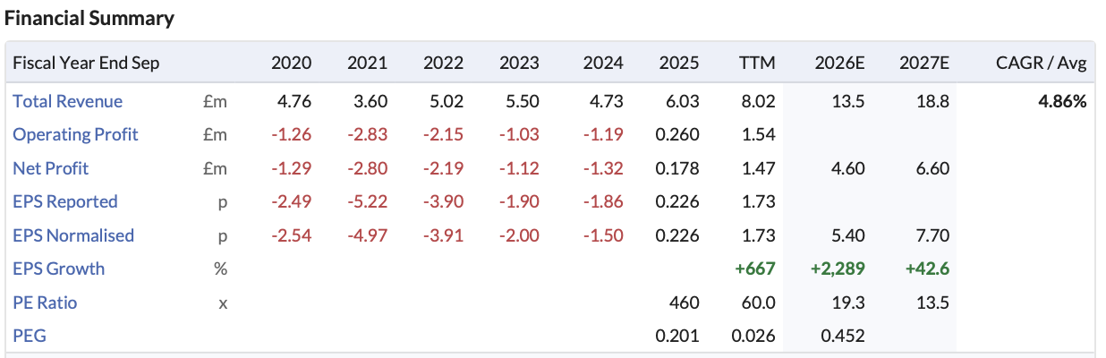
Task: Select the 2025 column header
Action: pyautogui.click(x=679, y=64)
